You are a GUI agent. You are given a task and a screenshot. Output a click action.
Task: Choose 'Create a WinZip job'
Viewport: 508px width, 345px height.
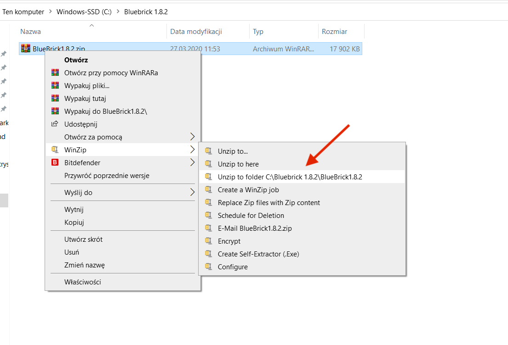302,190
